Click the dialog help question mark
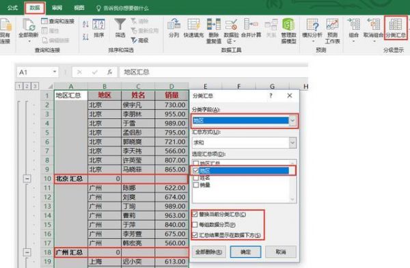The height and width of the screenshot is (268, 410). (271, 96)
